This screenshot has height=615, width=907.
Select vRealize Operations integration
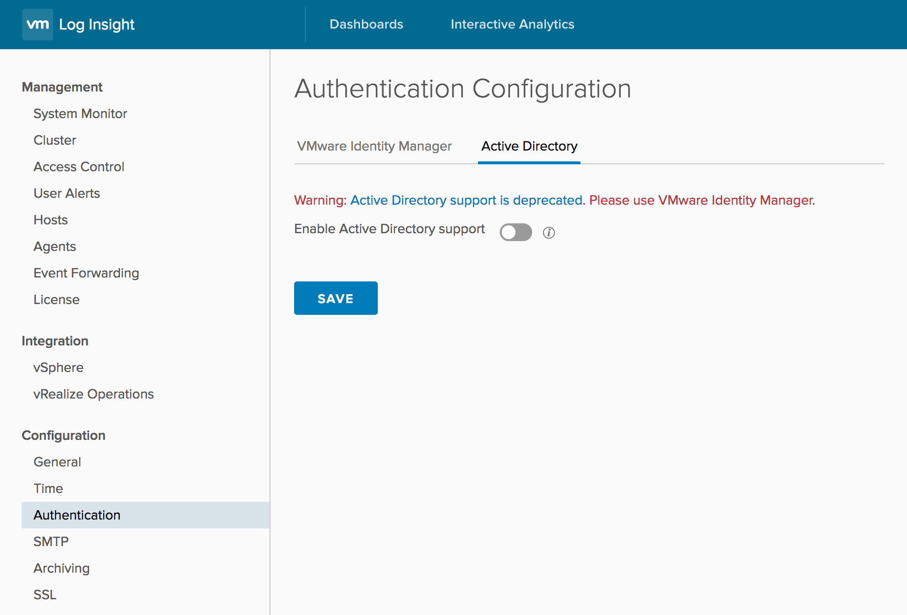click(93, 394)
